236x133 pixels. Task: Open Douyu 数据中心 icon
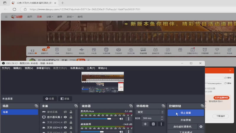point(69,51)
